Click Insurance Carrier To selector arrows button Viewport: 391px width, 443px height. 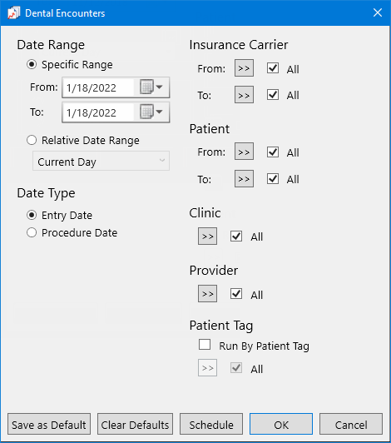point(244,95)
